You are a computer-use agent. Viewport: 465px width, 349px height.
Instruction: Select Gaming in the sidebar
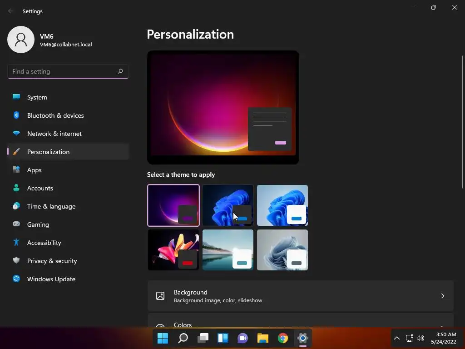coord(68,224)
